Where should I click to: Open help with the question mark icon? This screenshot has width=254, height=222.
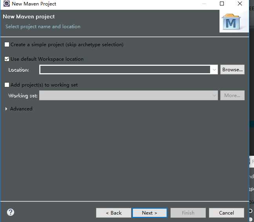click(x=11, y=212)
